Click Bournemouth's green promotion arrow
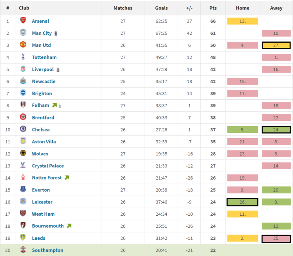 pos(69,226)
